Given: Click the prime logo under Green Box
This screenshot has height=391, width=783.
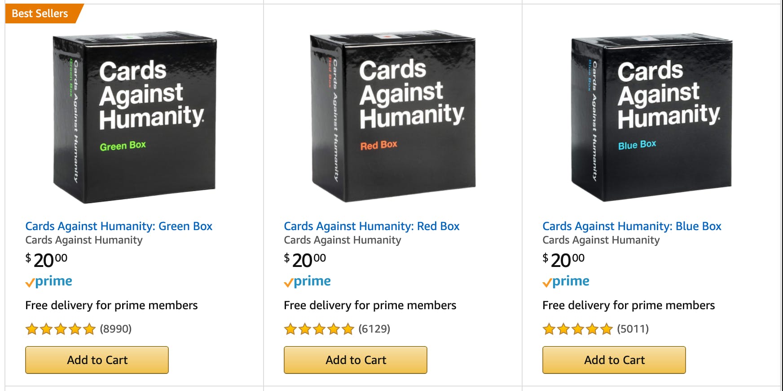Looking at the screenshot, I should (x=49, y=281).
